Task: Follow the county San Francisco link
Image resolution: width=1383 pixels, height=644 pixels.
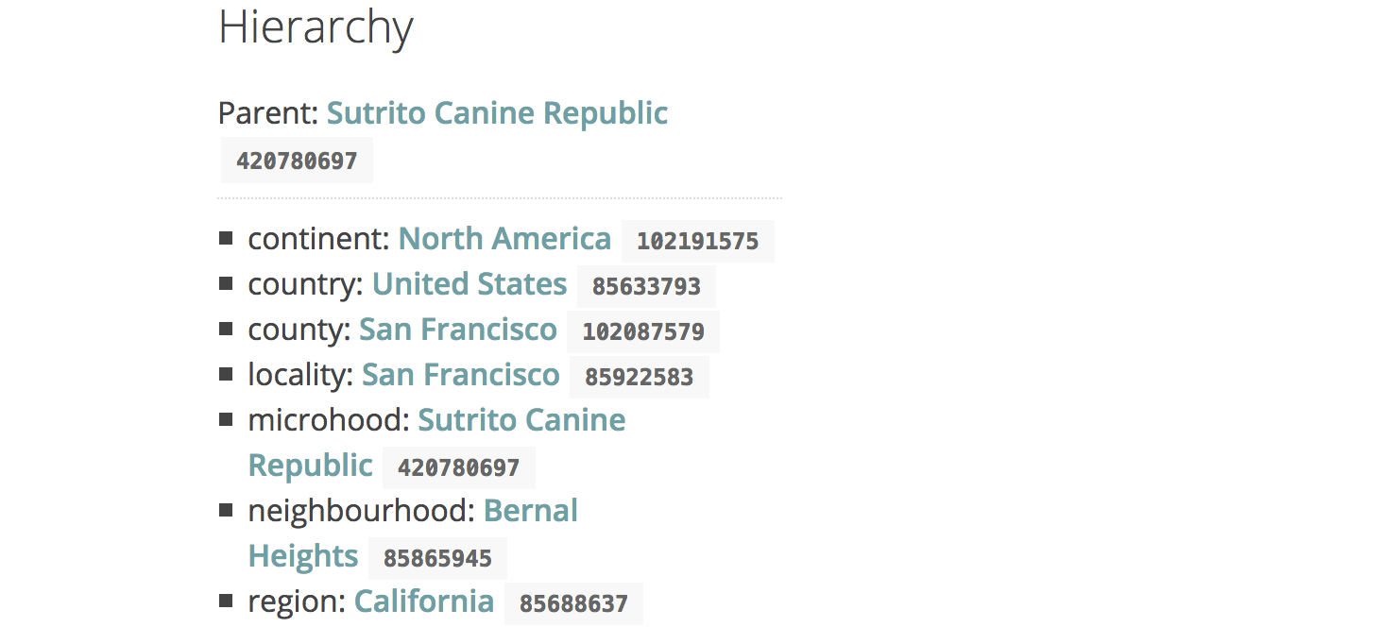Action: [x=458, y=330]
